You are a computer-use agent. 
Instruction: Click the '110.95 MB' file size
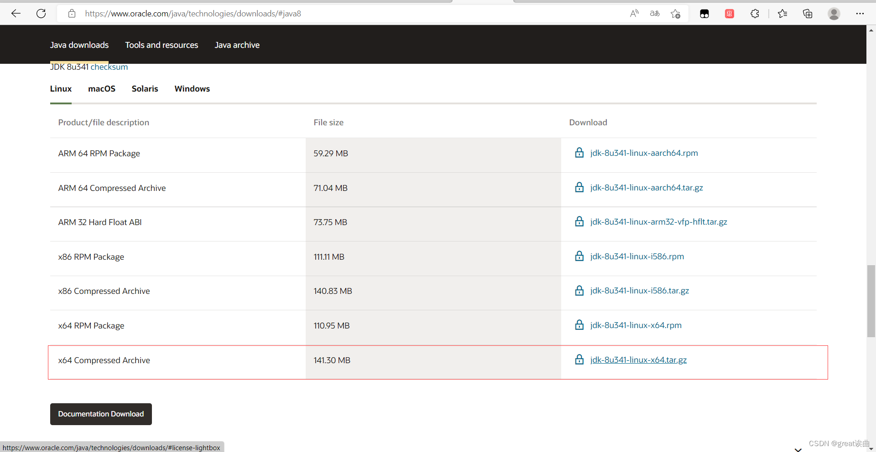332,326
